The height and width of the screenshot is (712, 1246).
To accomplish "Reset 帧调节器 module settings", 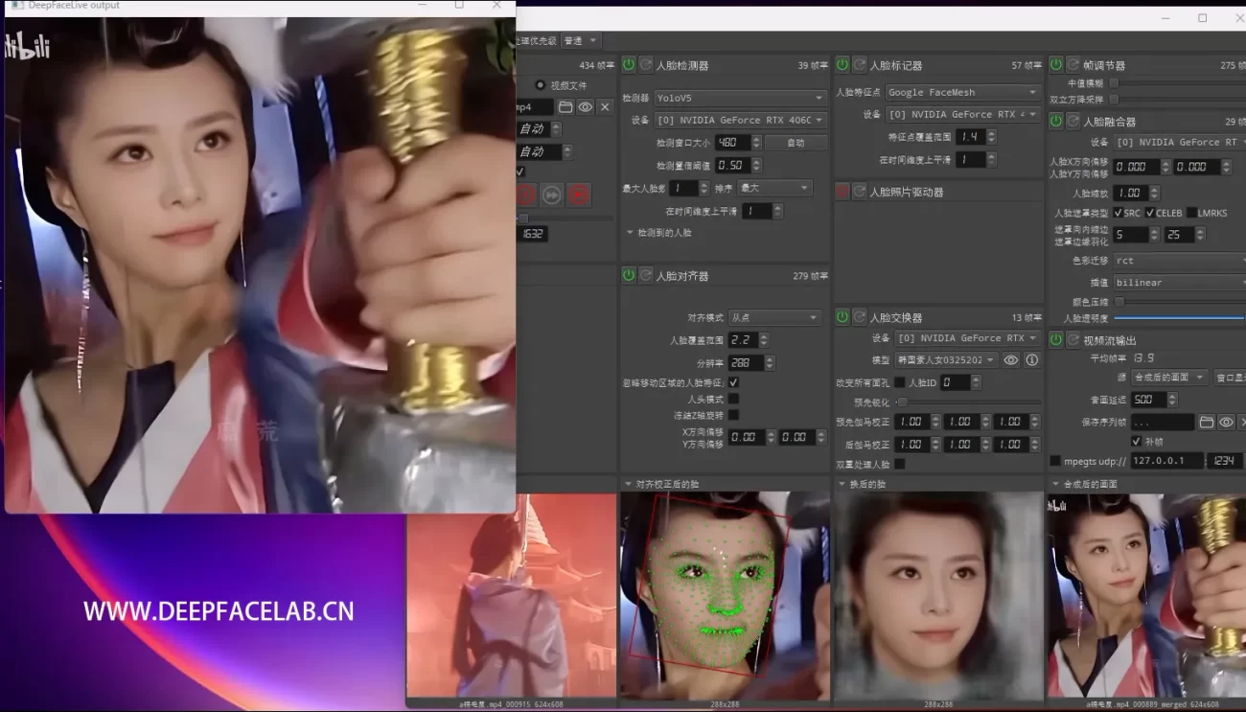I will 1073,64.
